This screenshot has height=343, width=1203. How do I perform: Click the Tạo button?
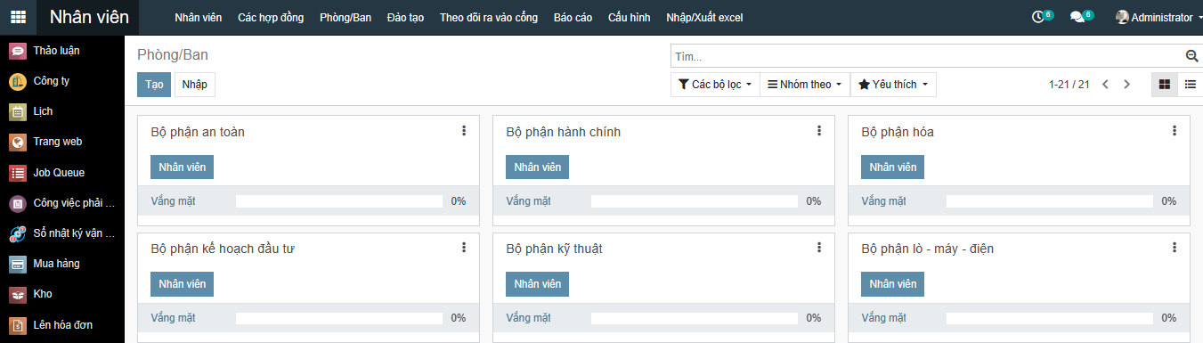click(x=154, y=85)
